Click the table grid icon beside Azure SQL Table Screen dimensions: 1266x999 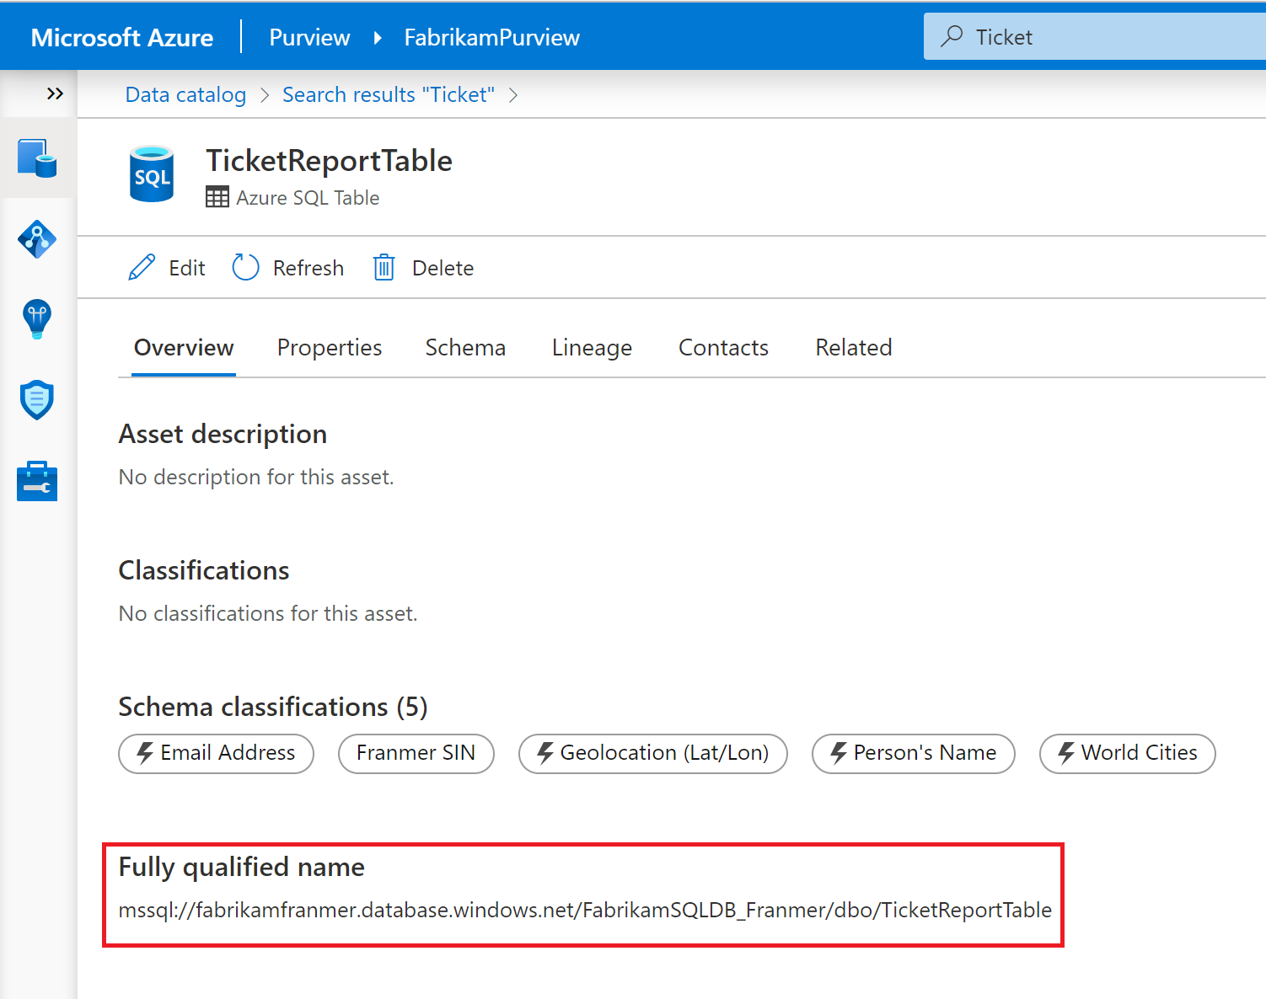pos(217,197)
